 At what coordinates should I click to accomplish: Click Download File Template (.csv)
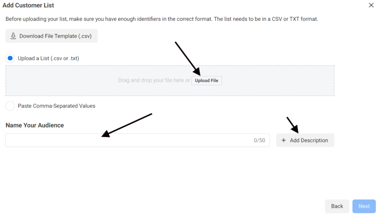51,36
